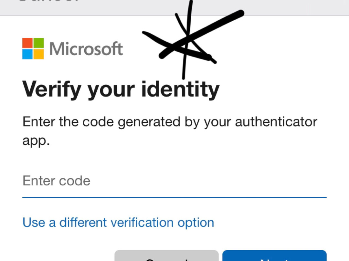The width and height of the screenshot is (349, 261).
Task: Tap Cancel in the top navigation bar
Action: click(x=48, y=2)
